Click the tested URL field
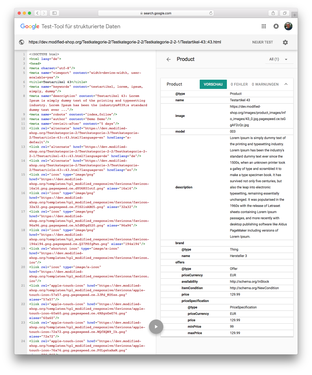The height and width of the screenshot is (375, 312). [x=125, y=42]
